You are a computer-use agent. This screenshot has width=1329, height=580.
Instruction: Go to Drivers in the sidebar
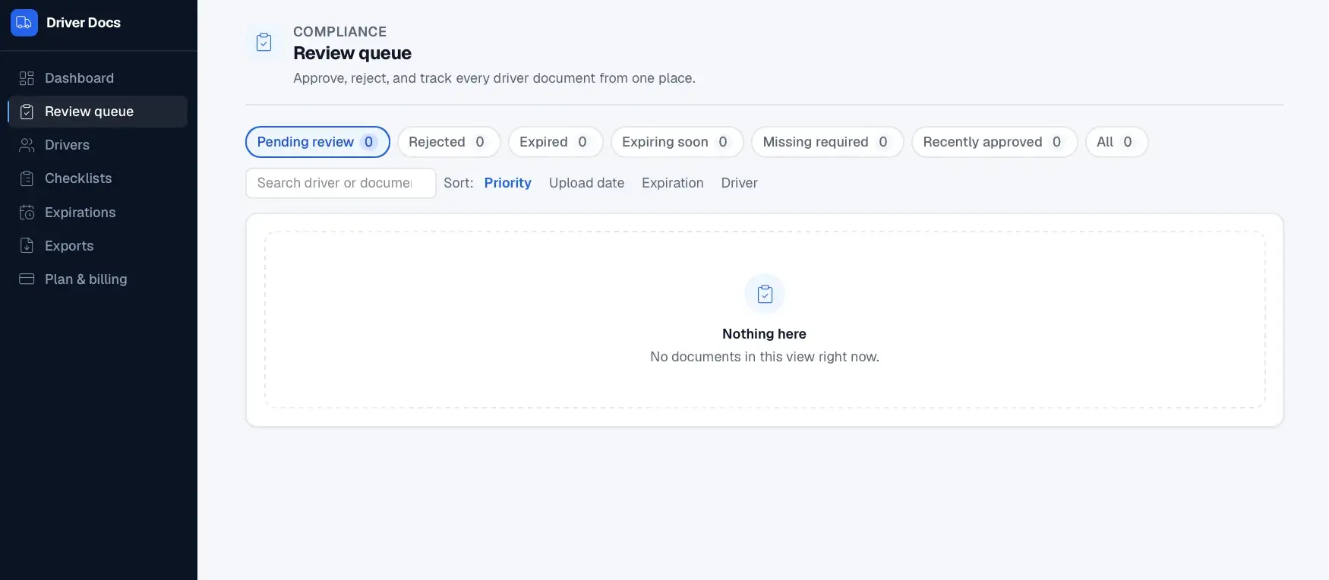98,145
